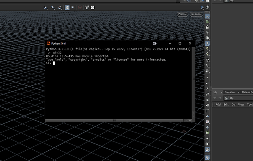Click the Python Shell prompt input line
The height and width of the screenshot is (161, 253).
[x=119, y=63]
